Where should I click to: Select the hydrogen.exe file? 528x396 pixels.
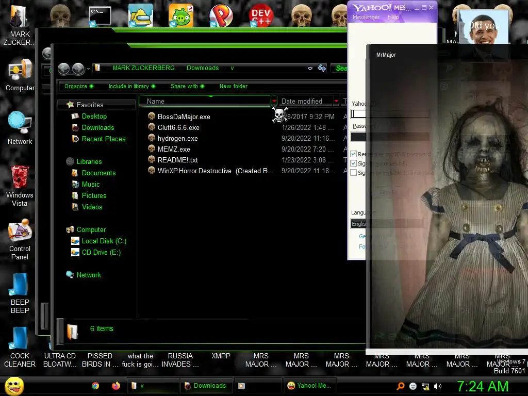pyautogui.click(x=177, y=138)
